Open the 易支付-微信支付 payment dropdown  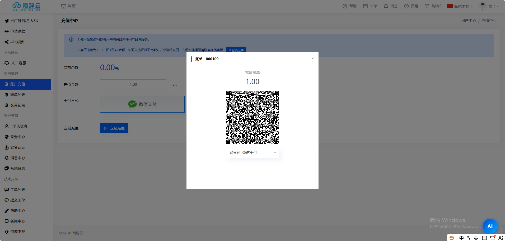tap(252, 153)
